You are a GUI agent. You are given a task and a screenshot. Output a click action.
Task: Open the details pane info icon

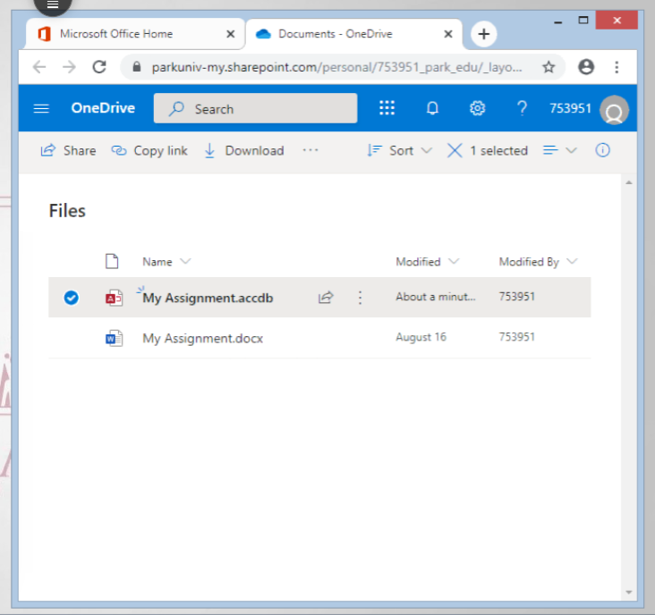pyautogui.click(x=602, y=150)
